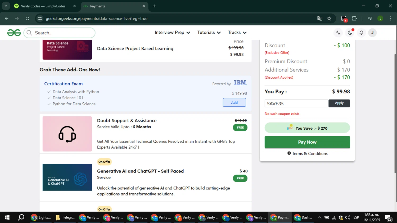The image size is (397, 223).
Task: Apply the coupon code
Action: (x=339, y=103)
